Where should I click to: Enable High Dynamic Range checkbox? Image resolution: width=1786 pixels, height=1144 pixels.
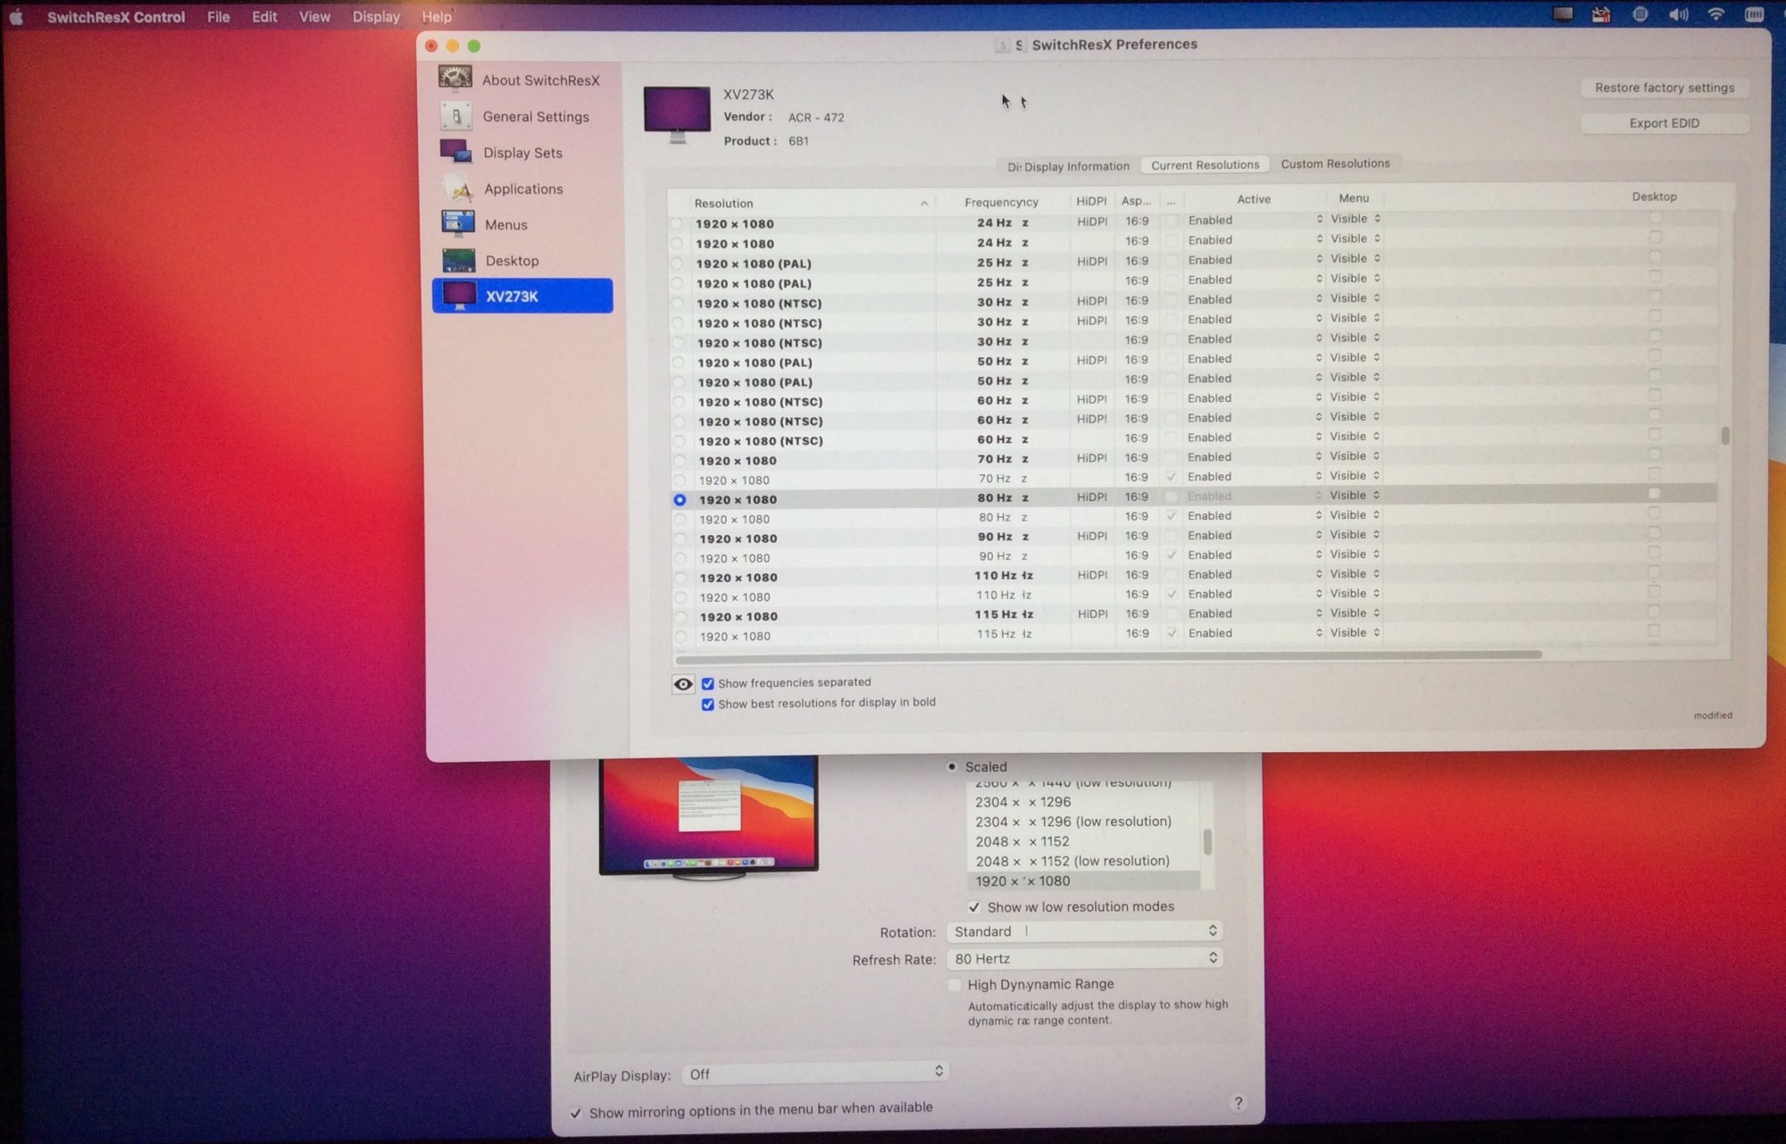tap(955, 984)
